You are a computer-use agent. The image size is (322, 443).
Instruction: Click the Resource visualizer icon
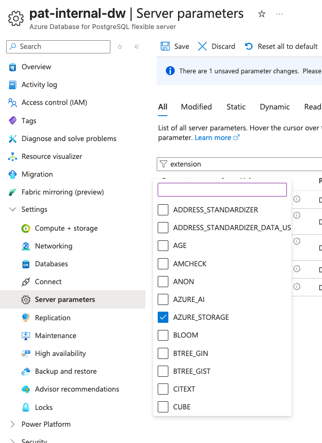click(12, 156)
